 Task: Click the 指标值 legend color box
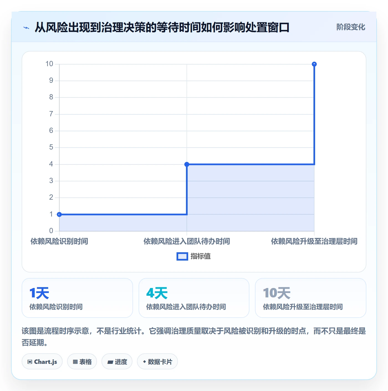pyautogui.click(x=182, y=256)
